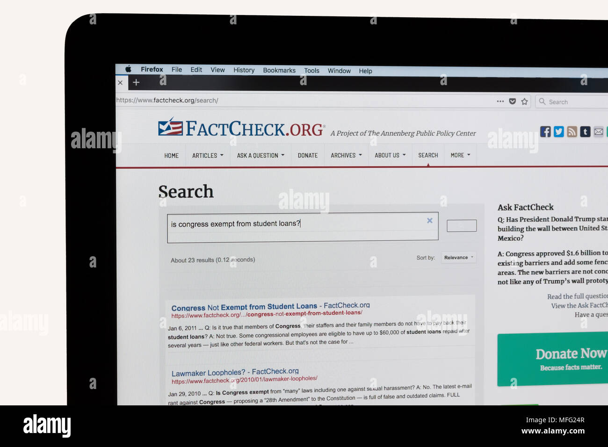Image resolution: width=608 pixels, height=447 pixels.
Task: Open FactCheck's Twitter icon
Action: pos(558,132)
